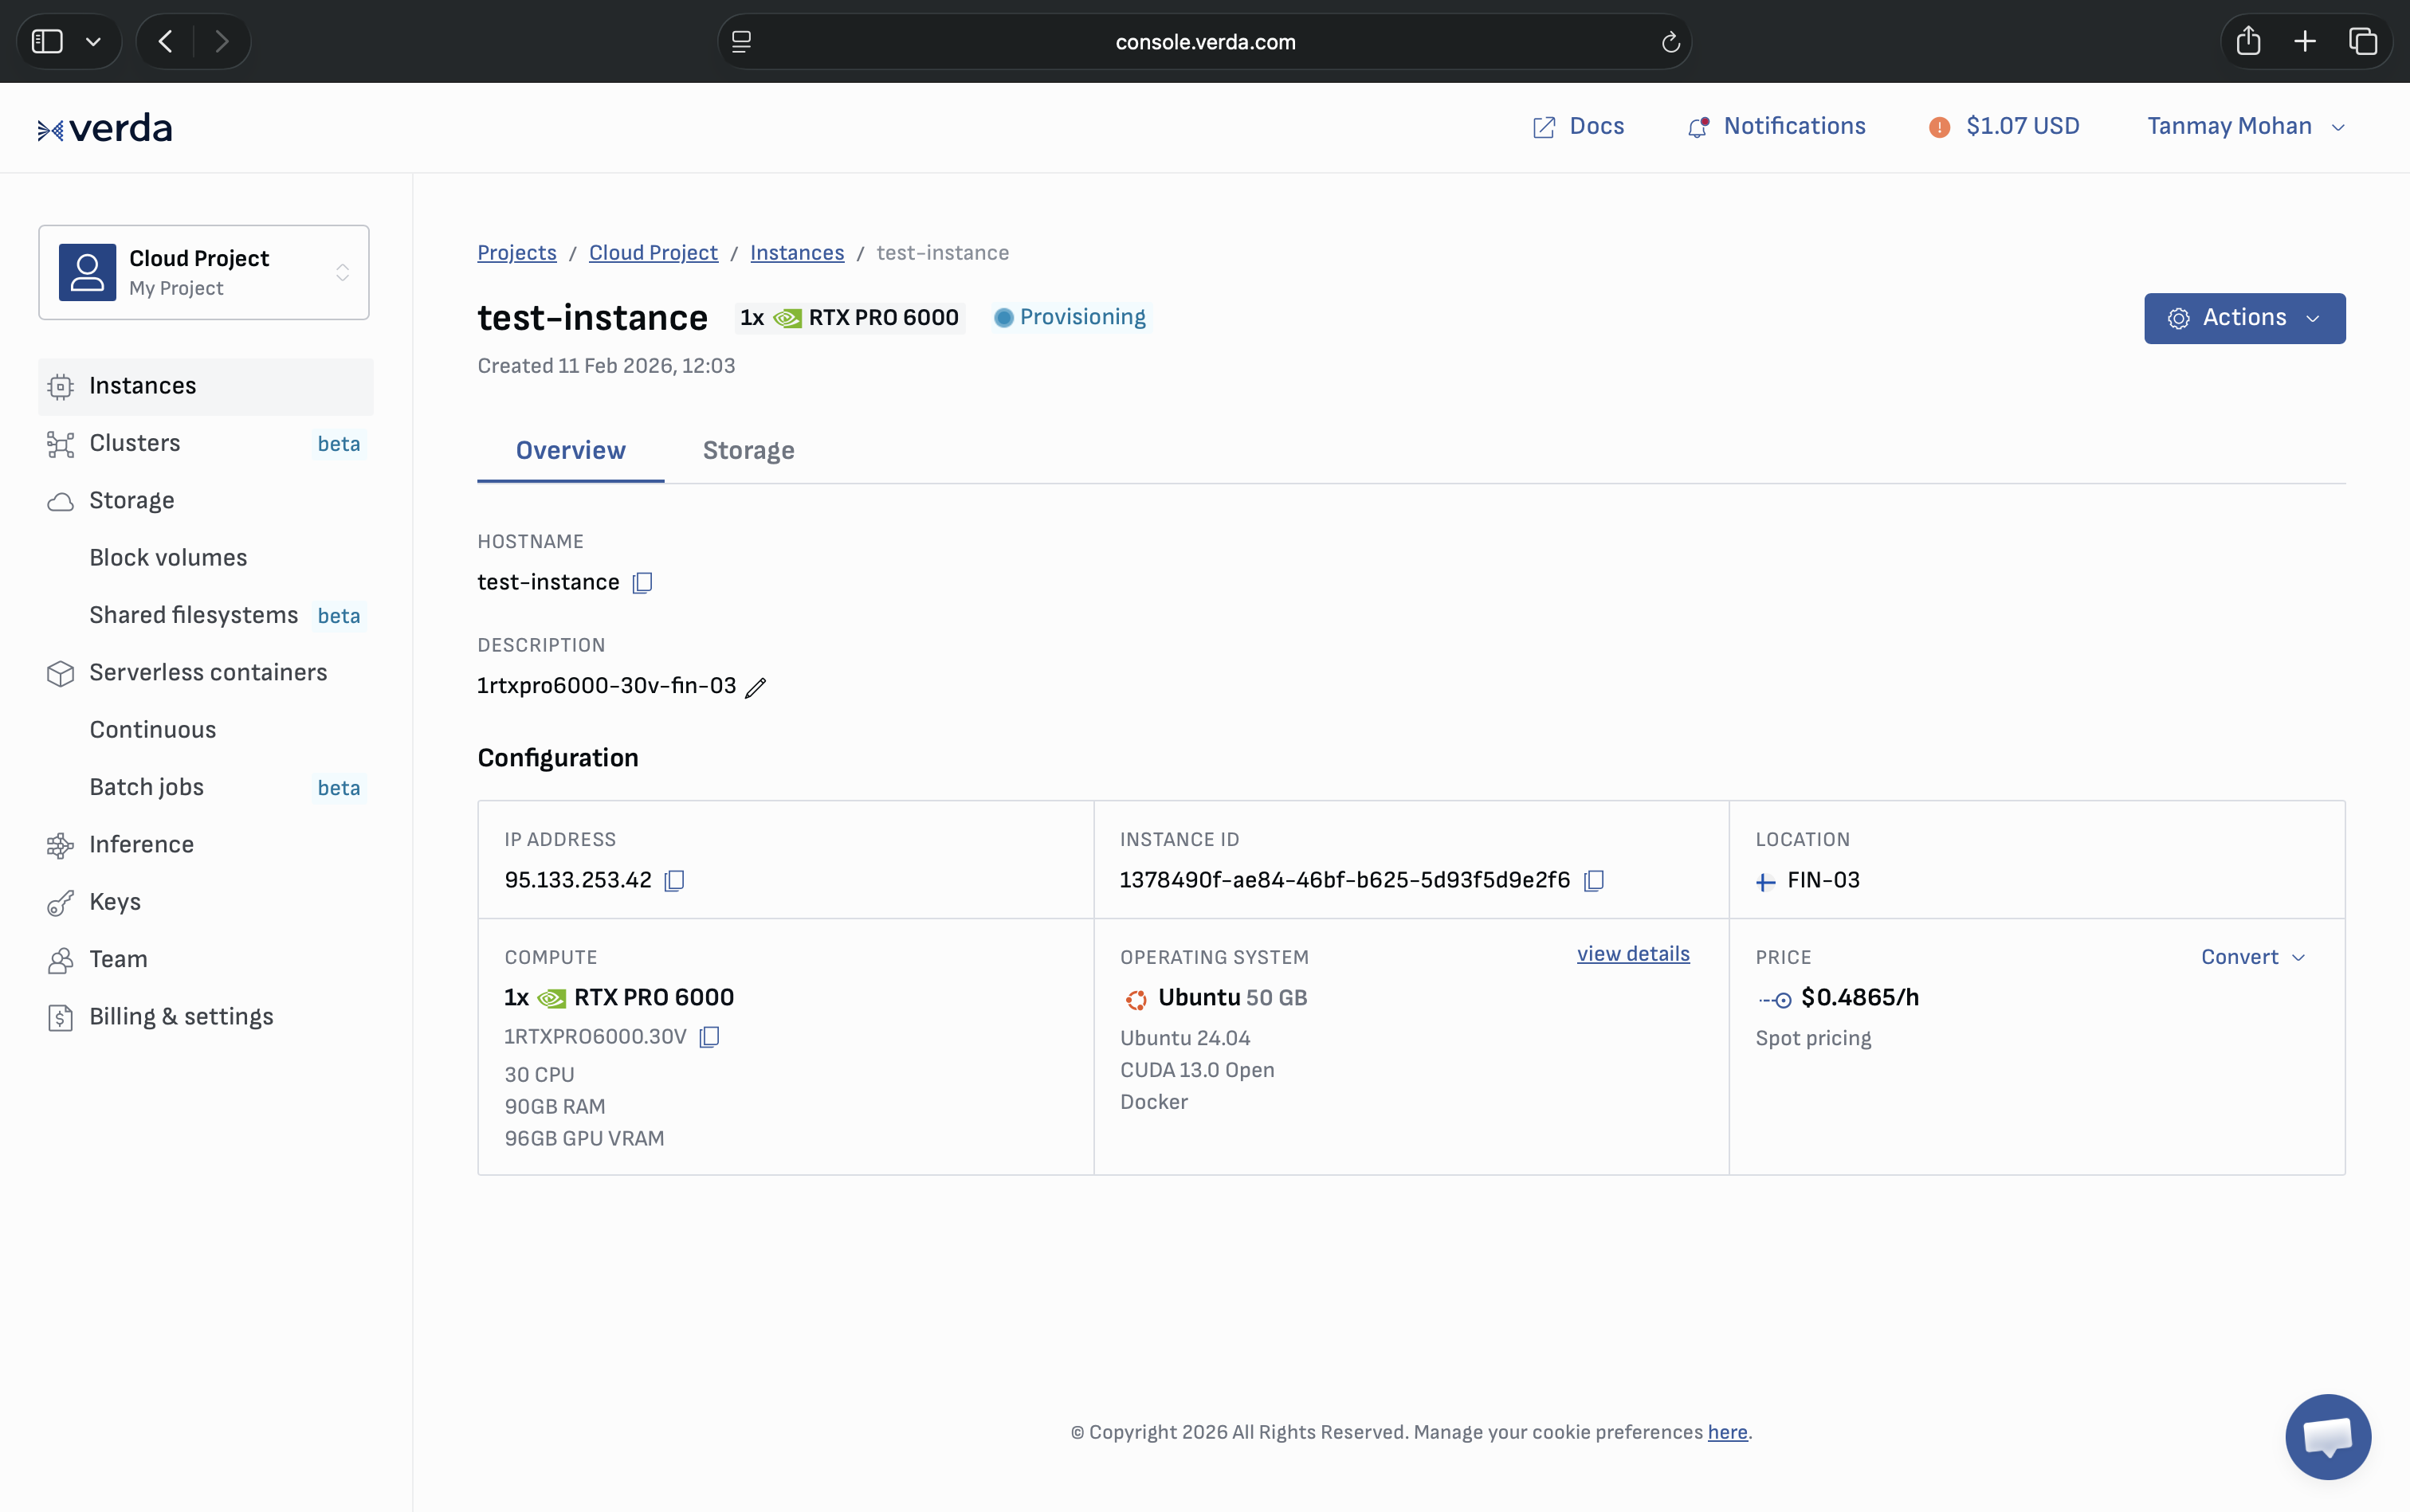Viewport: 2410px width, 1512px height.
Task: Show browser tab overview
Action: point(2363,41)
